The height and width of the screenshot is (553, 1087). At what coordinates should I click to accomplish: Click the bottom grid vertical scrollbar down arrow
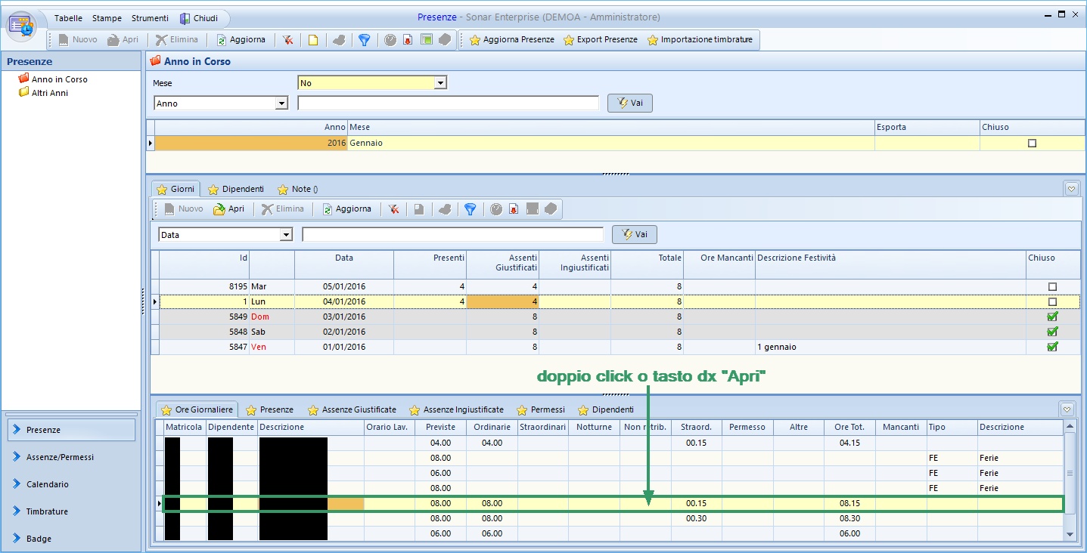[x=1070, y=535]
